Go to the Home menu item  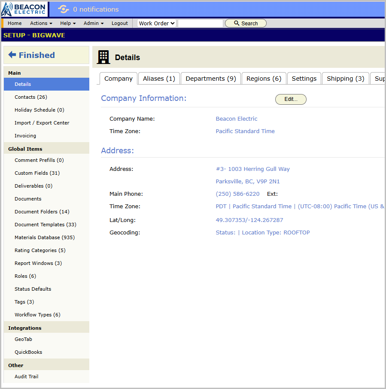15,23
